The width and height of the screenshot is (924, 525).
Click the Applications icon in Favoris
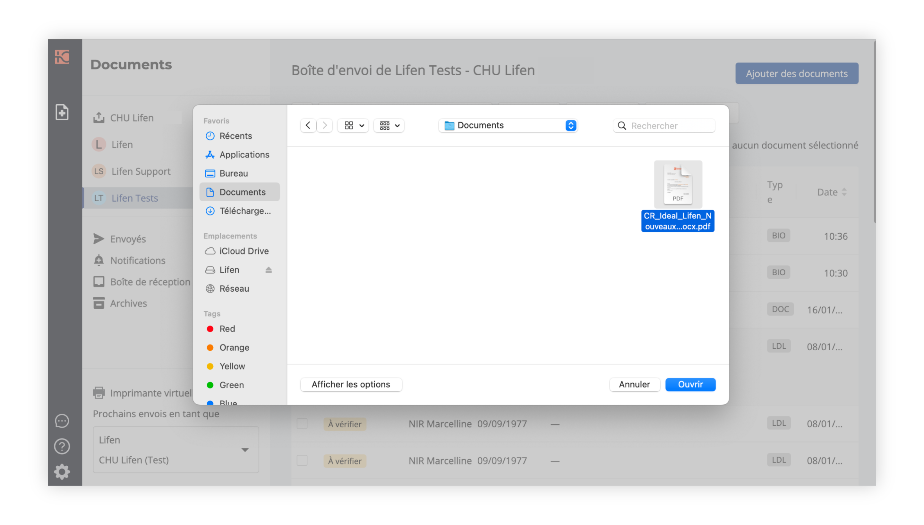[x=210, y=154]
